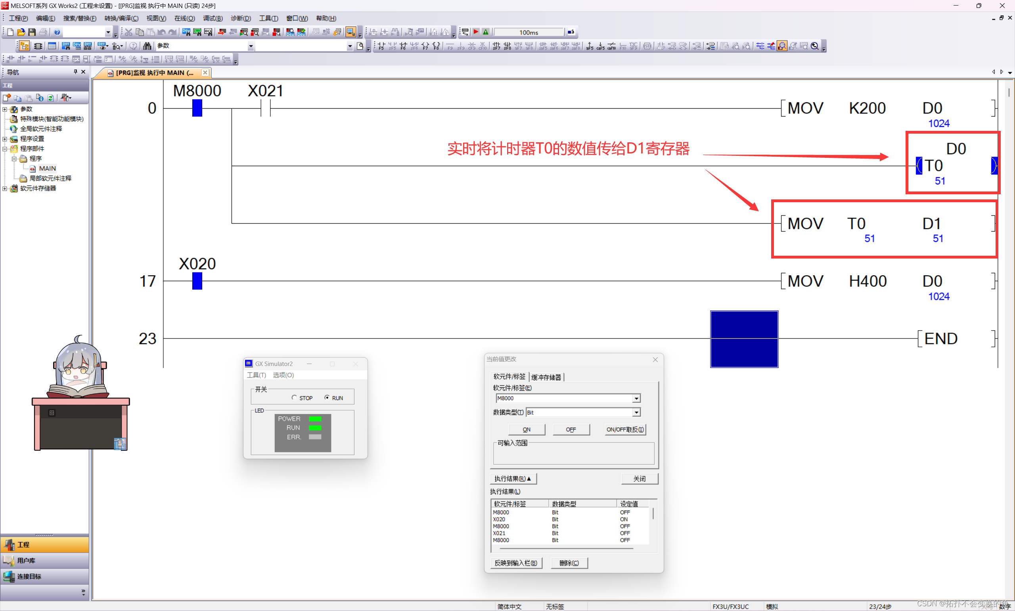Click the highlighted simulation start/stop monitor icon
Image resolution: width=1015 pixels, height=611 pixels.
coord(350,32)
